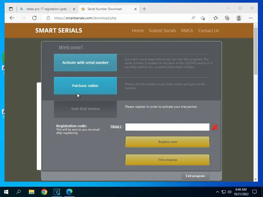Image resolution: width=263 pixels, height=197 pixels.
Task: Click the Registration code: label
Action: click(71, 126)
